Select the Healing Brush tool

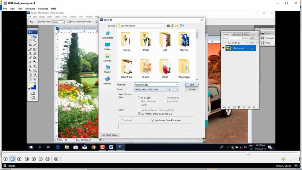click(30, 50)
